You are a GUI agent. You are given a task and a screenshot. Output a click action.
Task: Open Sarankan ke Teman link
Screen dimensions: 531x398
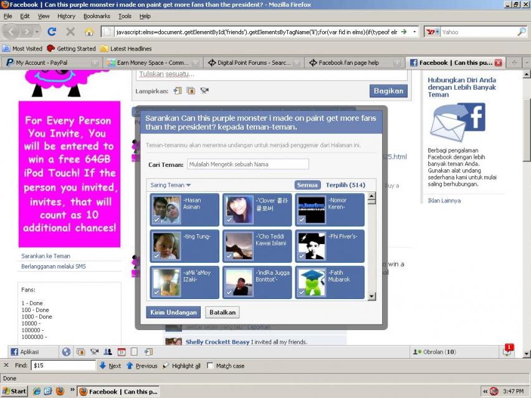(45, 256)
